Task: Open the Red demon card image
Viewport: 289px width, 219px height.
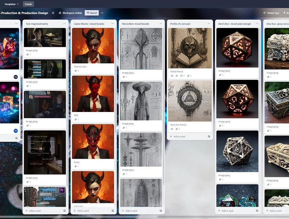Action: (x=93, y=94)
